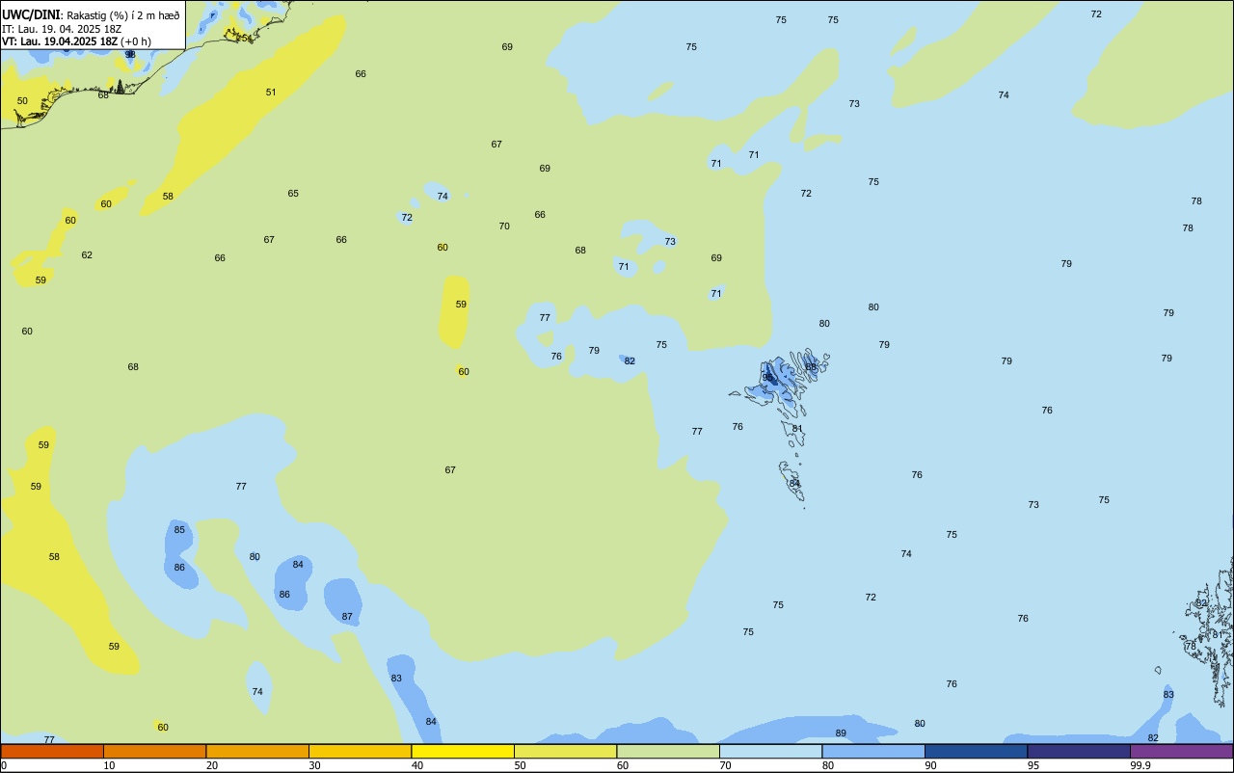Click the orange 10–20 legend swatch
Screen dimensions: 1234x773
pos(154,751)
